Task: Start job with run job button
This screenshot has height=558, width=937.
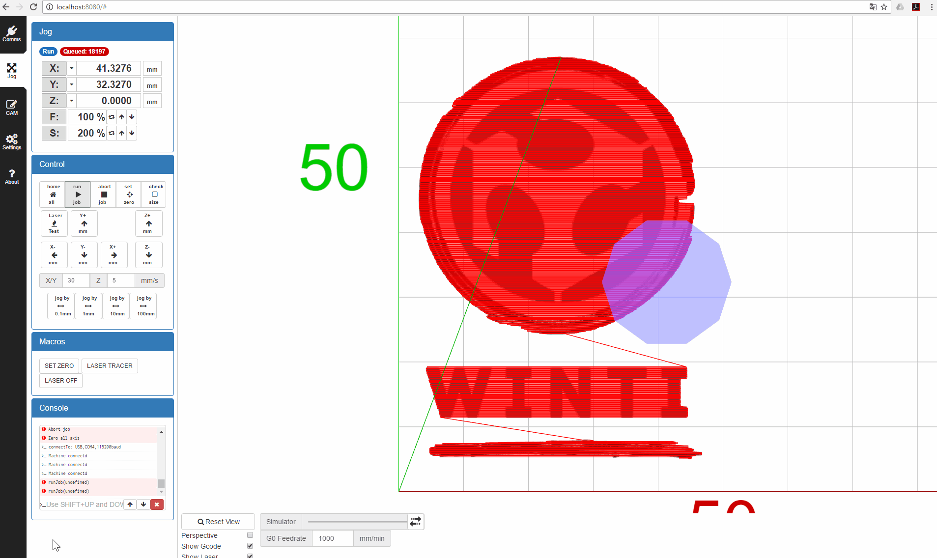Action: click(x=78, y=195)
